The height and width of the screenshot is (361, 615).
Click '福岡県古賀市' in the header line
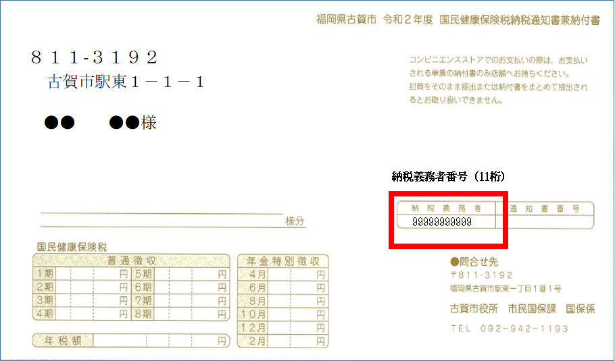pos(346,20)
